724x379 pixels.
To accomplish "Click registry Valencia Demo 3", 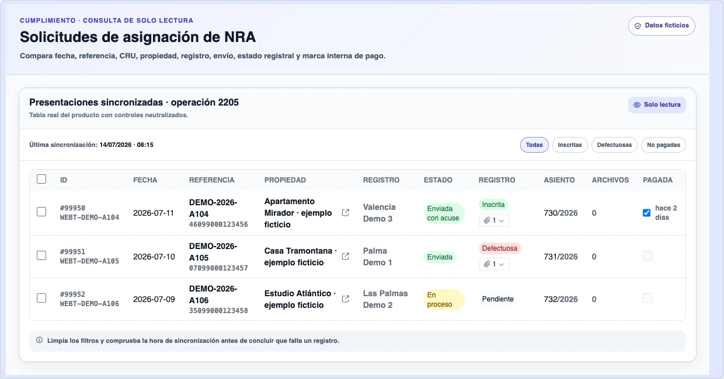I will (x=379, y=213).
